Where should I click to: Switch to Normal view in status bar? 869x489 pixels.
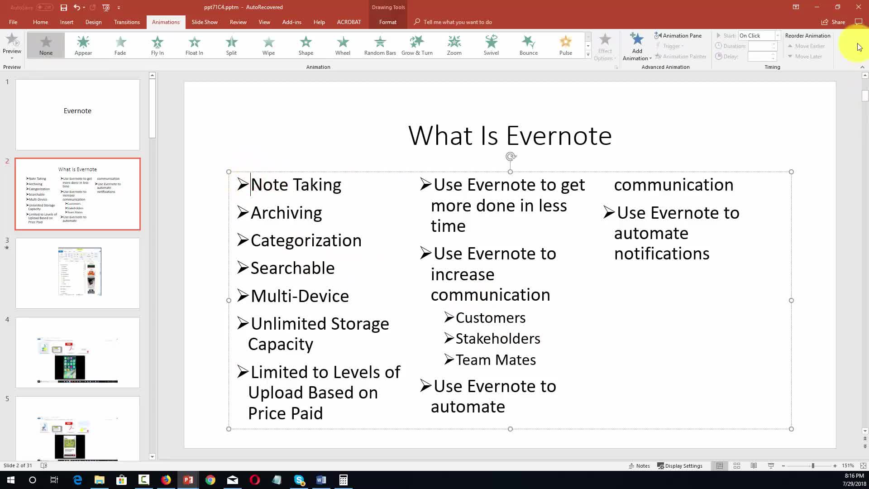click(x=719, y=465)
